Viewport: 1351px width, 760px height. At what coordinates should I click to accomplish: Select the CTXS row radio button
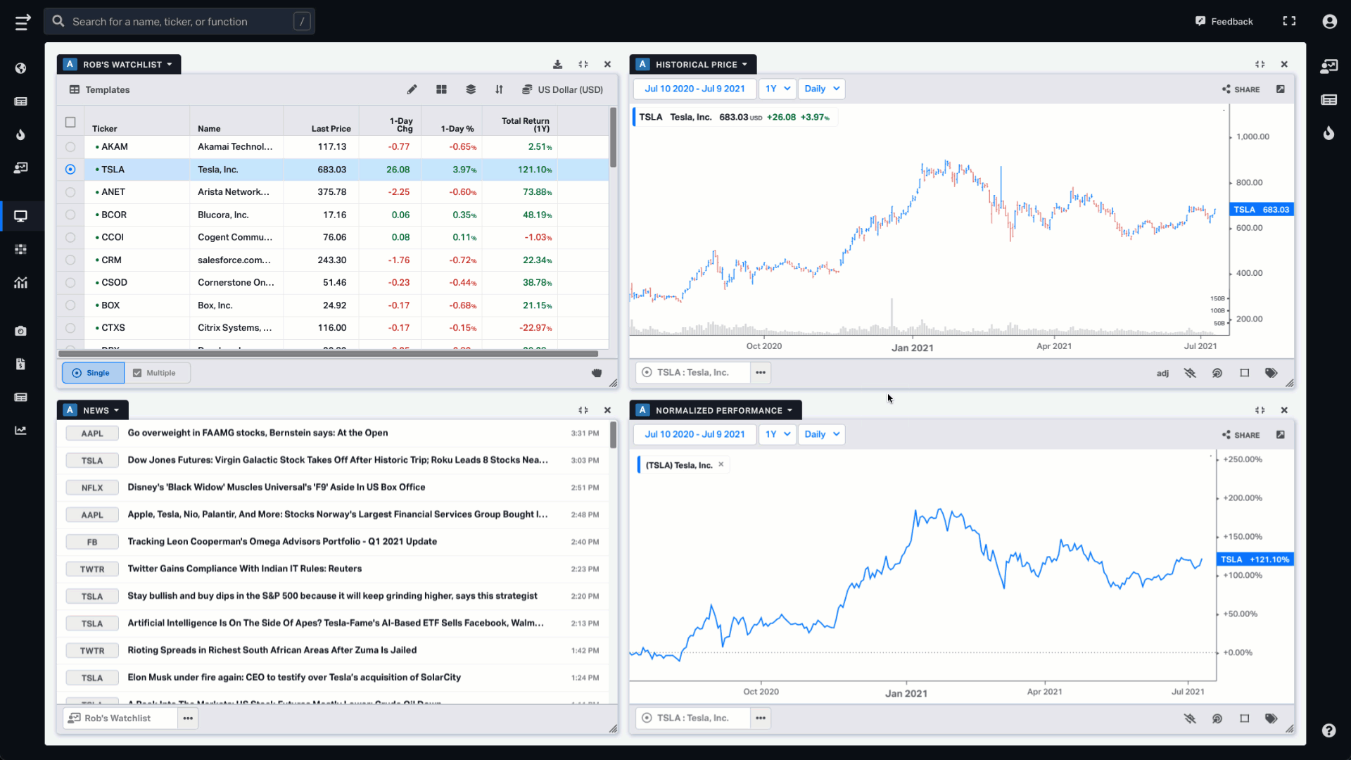point(70,328)
